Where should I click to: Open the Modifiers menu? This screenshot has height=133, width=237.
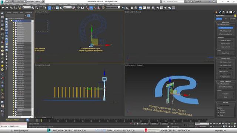pyautogui.click(x=43, y=4)
